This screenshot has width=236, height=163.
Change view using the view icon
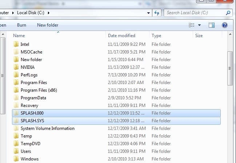coord(191,25)
